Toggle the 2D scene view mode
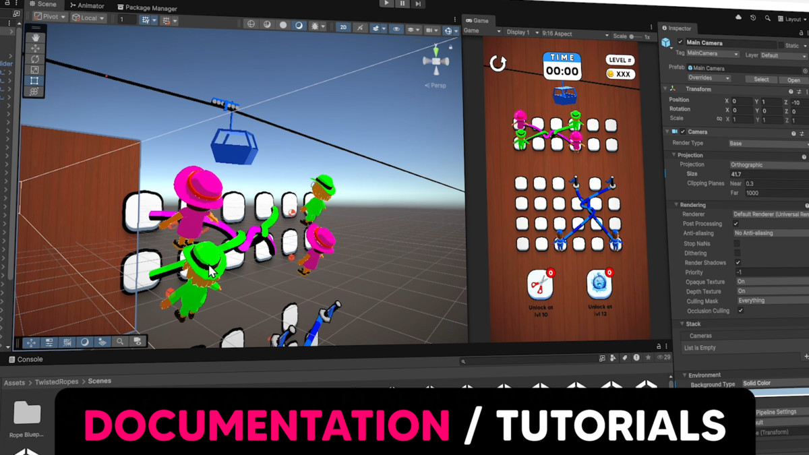809x455 pixels. [343, 28]
